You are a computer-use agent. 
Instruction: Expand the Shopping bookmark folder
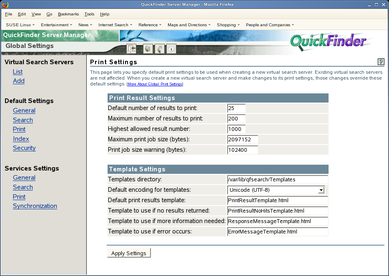point(228,25)
